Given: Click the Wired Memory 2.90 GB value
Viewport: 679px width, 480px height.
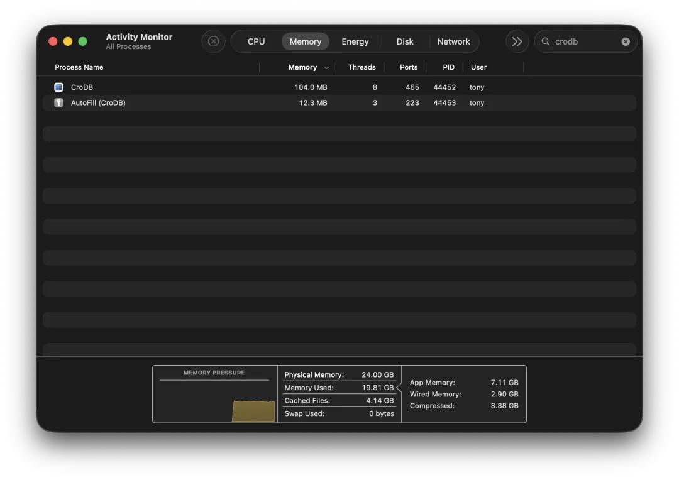Looking at the screenshot, I should point(504,395).
